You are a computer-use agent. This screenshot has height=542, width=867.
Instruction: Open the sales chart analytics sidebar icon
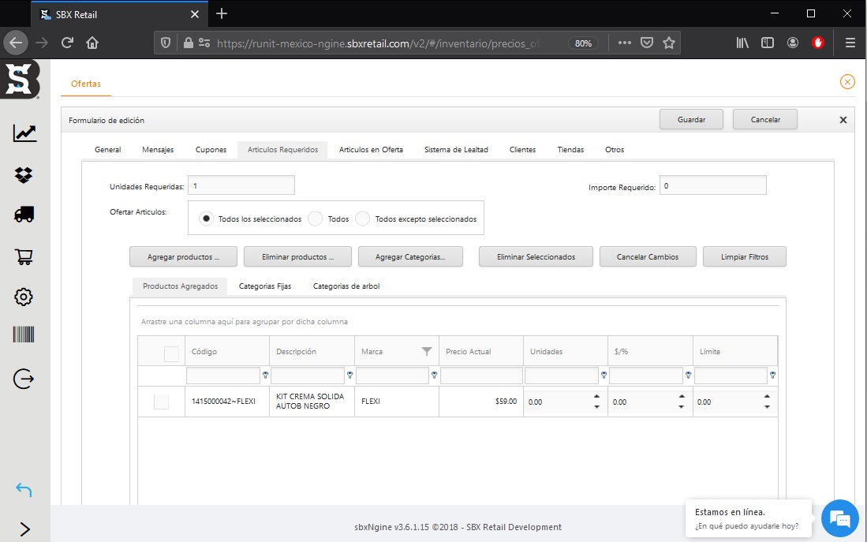pyautogui.click(x=24, y=133)
